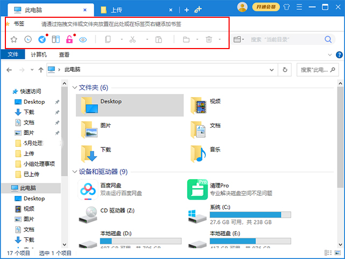
Task: Go back with the left arrow
Action: click(x=9, y=70)
